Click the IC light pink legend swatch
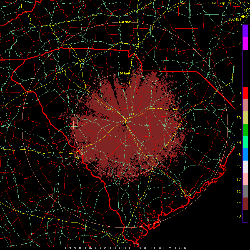The height and width of the screenshot is (250, 250). (x=245, y=179)
